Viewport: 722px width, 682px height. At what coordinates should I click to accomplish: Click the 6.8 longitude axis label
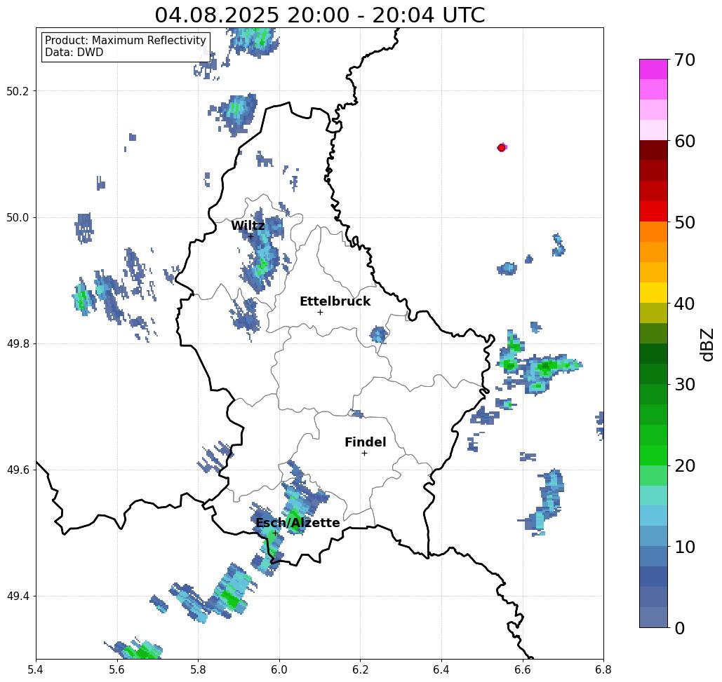coord(603,669)
